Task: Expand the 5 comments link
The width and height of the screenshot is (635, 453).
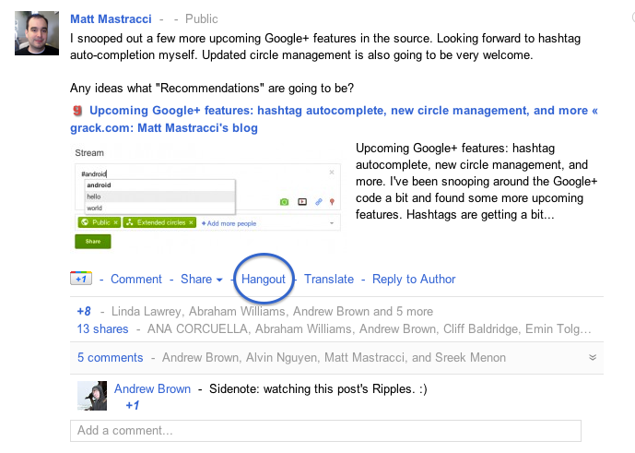Action: [x=111, y=357]
